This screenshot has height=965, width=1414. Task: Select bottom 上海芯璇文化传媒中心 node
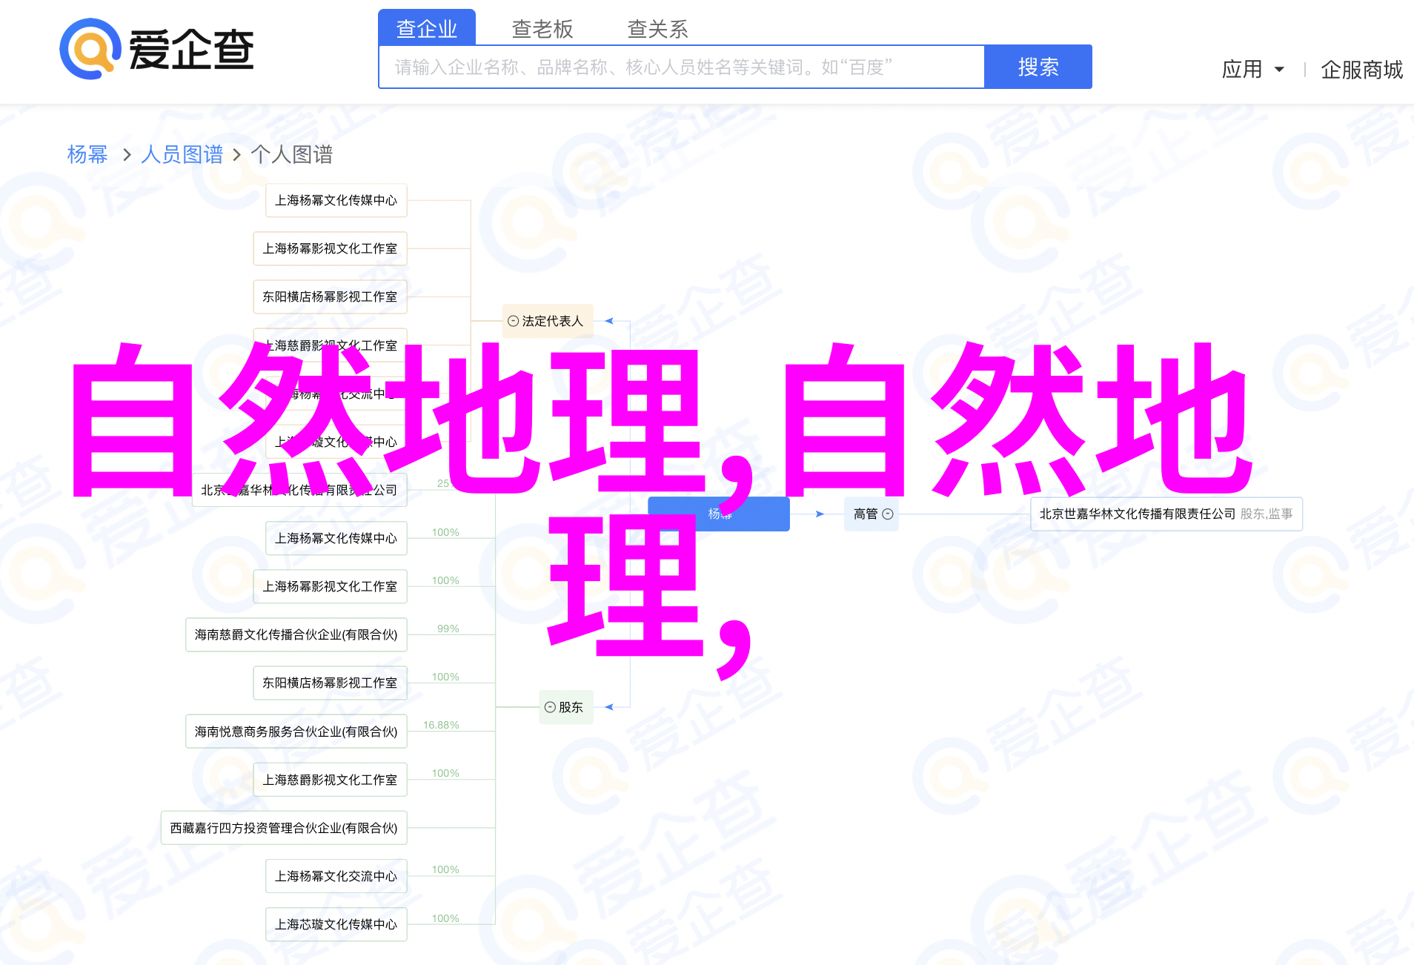(336, 924)
